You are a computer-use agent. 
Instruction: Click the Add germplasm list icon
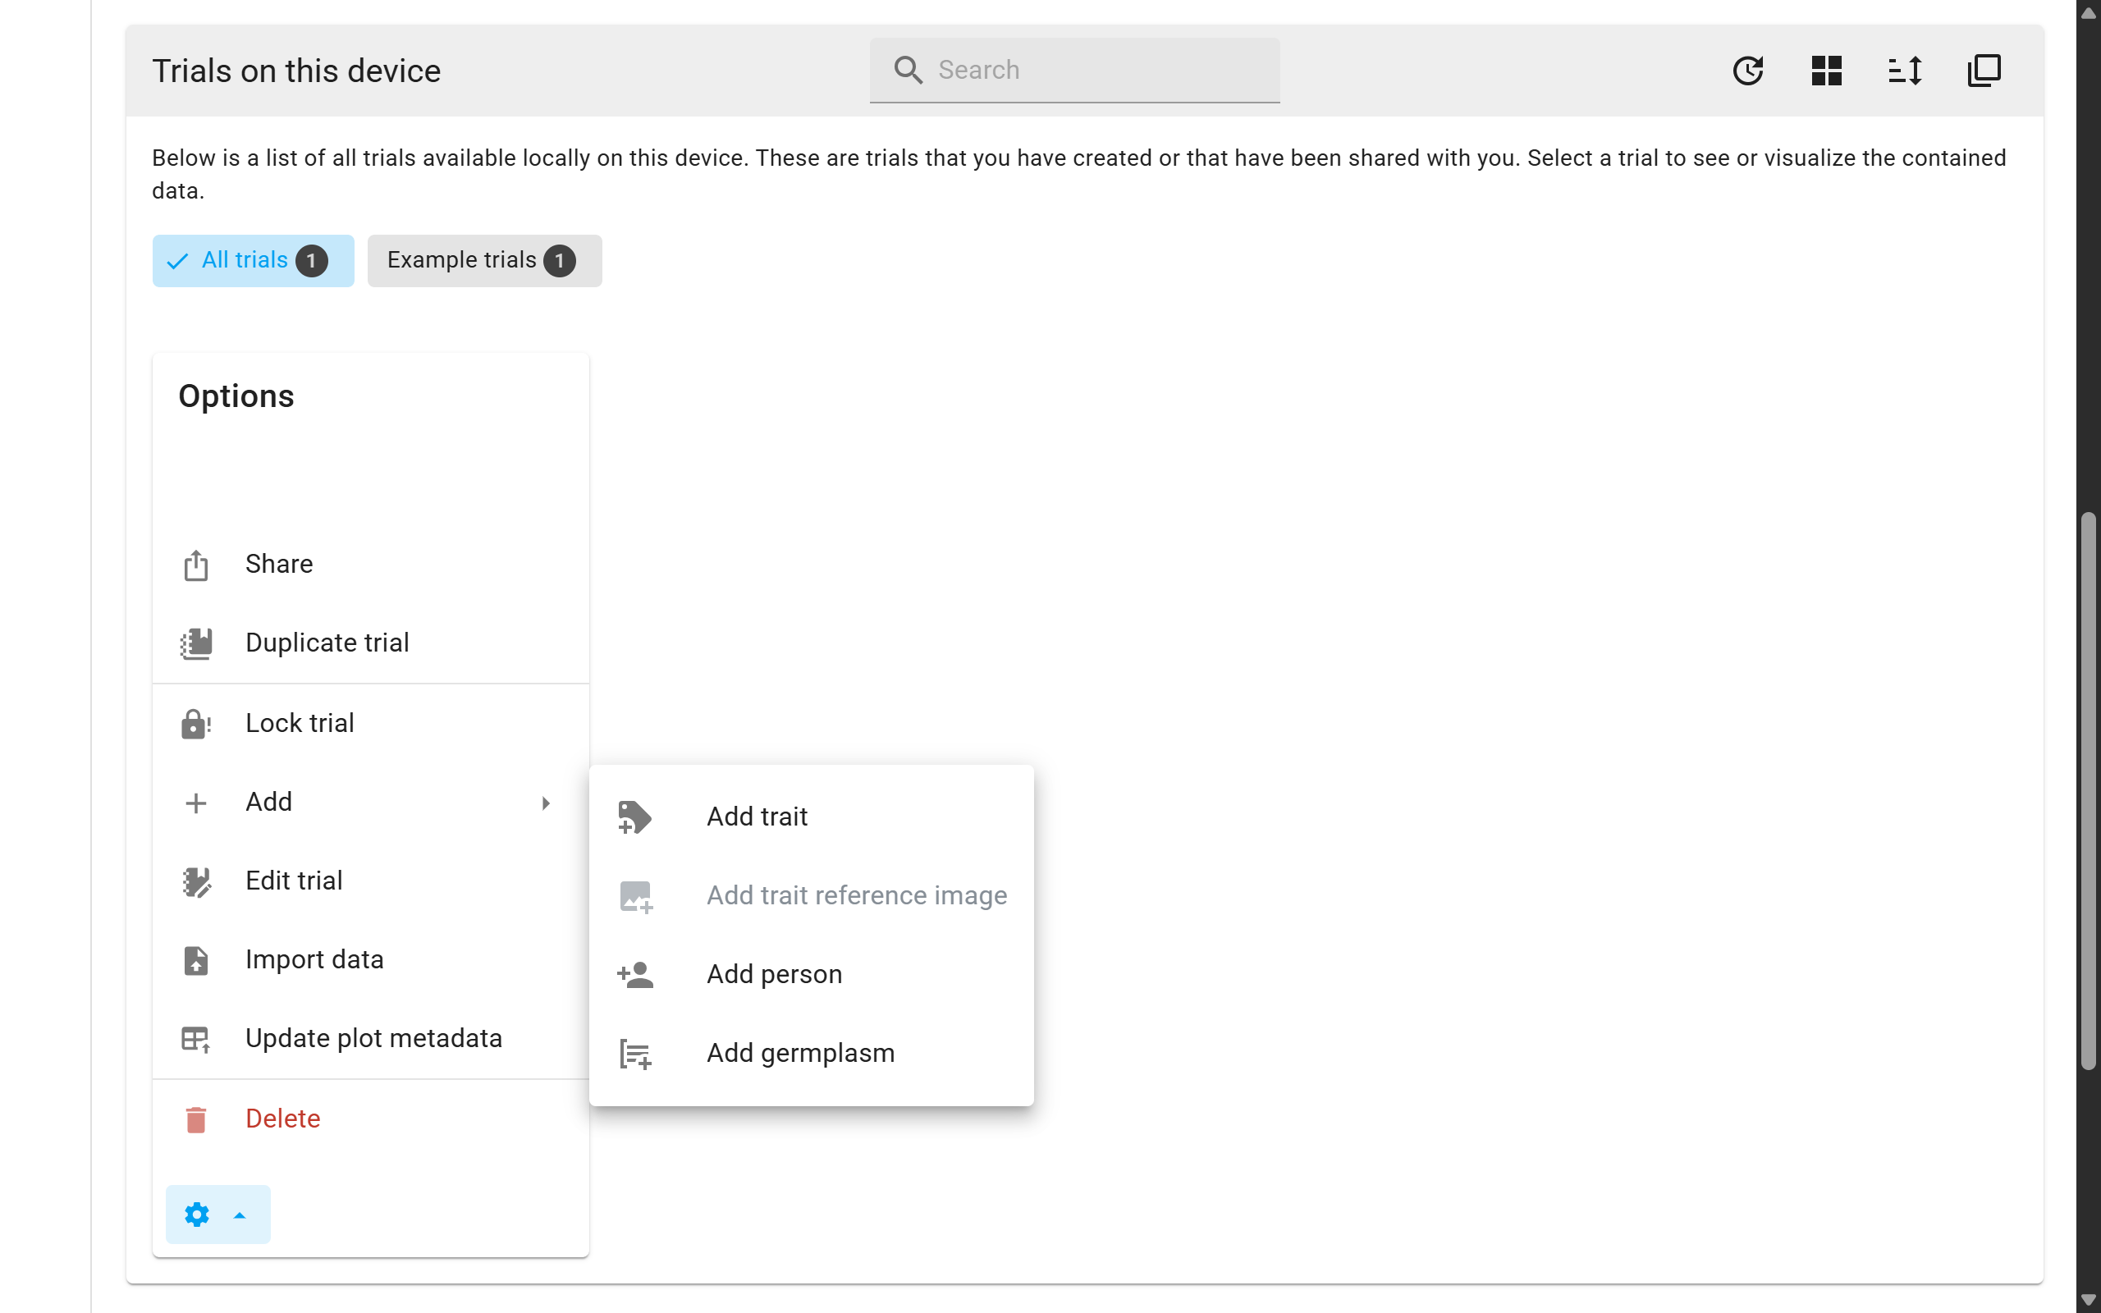(x=635, y=1054)
